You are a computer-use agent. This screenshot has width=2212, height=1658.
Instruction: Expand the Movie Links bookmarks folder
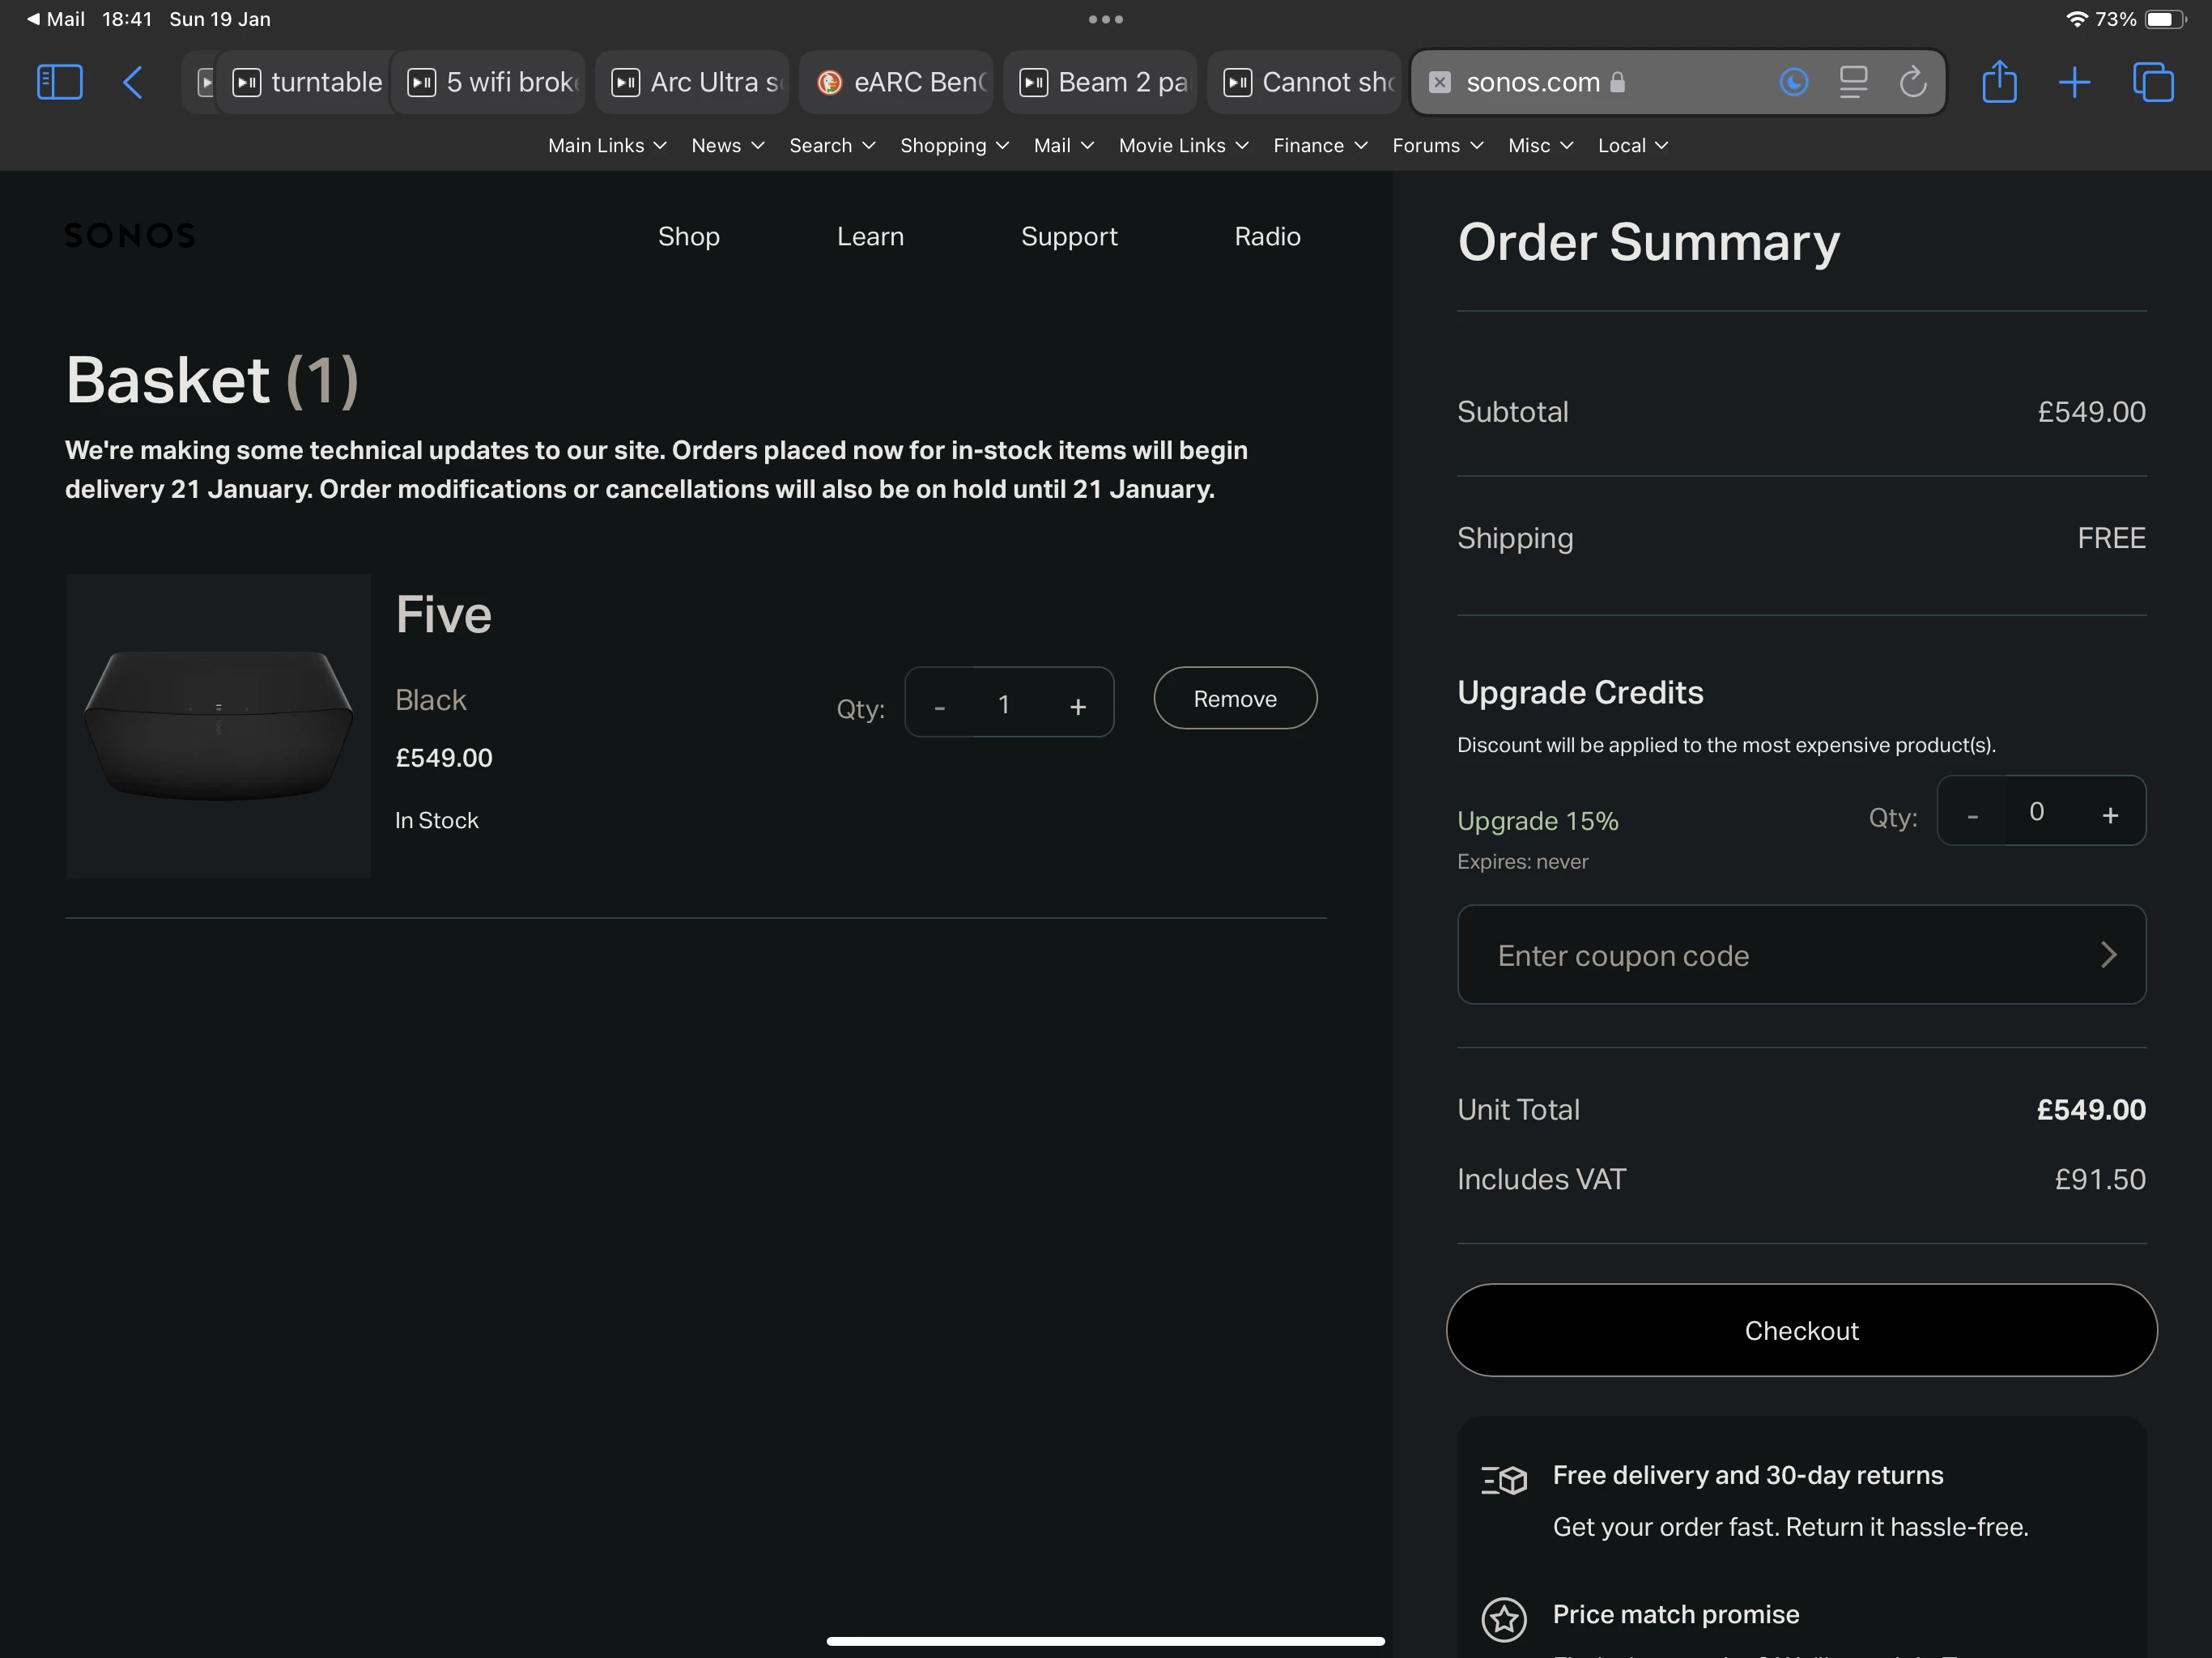click(x=1183, y=146)
